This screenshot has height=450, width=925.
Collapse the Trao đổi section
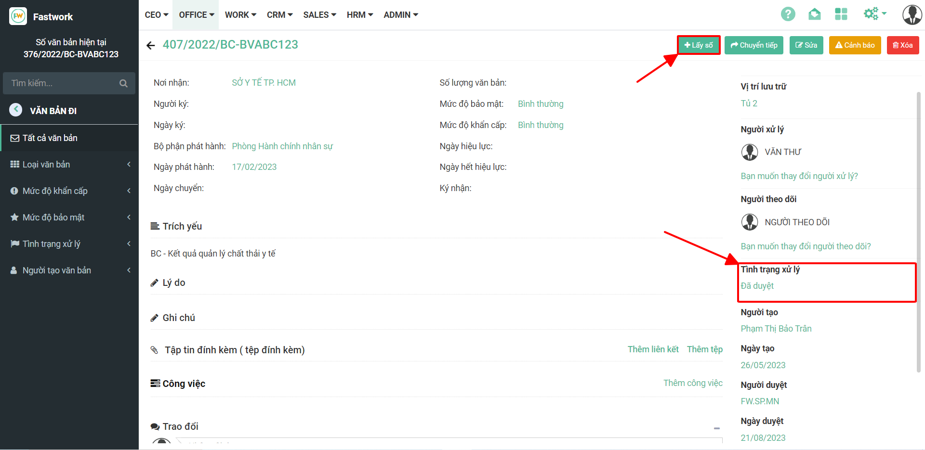point(716,428)
